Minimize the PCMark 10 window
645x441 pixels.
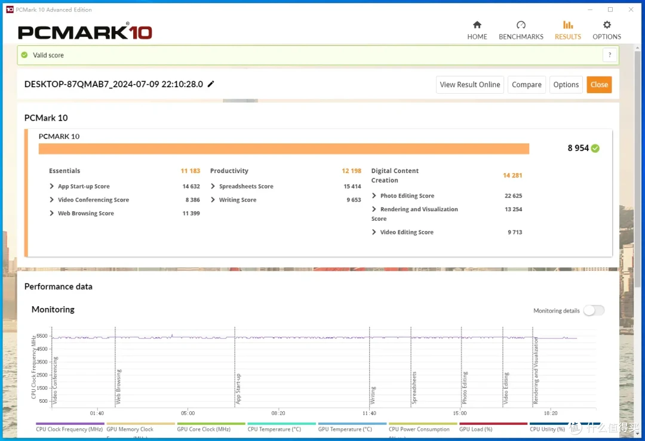click(x=590, y=10)
